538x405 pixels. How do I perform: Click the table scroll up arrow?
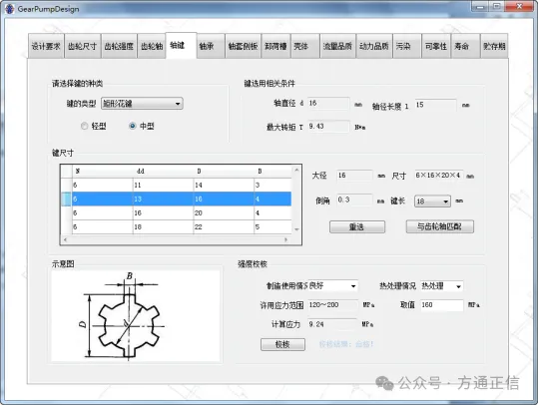point(296,171)
